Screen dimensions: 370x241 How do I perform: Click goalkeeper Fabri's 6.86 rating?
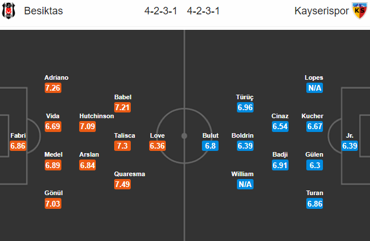tap(18, 146)
